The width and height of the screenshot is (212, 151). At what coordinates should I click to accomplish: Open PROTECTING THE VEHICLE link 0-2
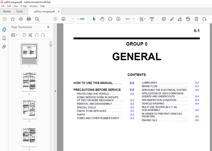tap(132, 94)
